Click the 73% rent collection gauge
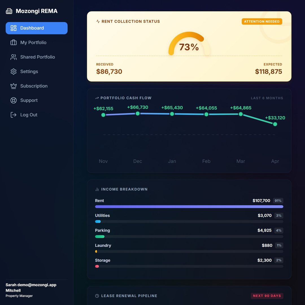This screenshot has width=305, height=305. tap(189, 45)
